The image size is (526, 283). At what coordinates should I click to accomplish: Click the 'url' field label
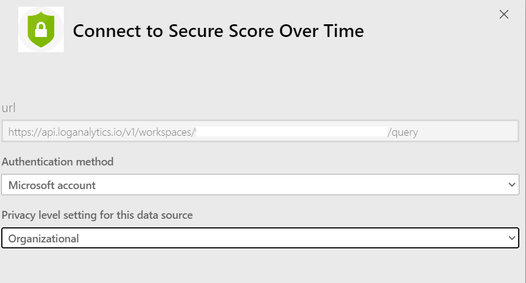click(x=9, y=108)
